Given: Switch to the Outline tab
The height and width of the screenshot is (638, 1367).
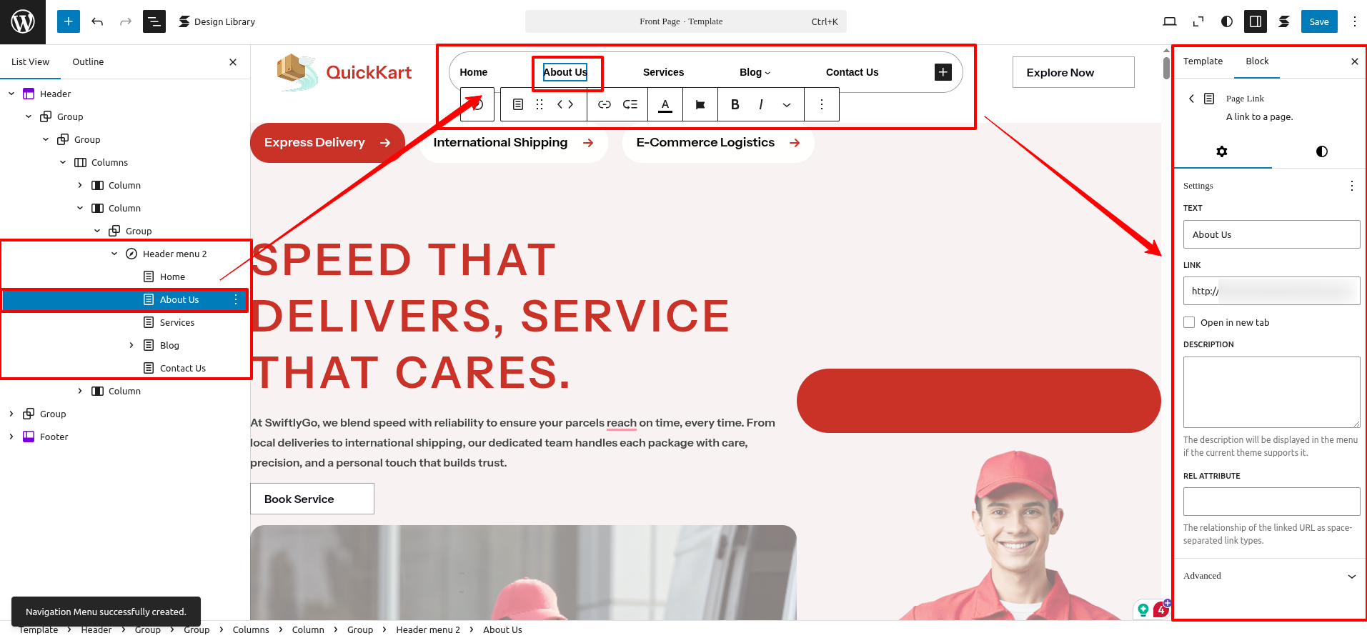Looking at the screenshot, I should click(88, 62).
